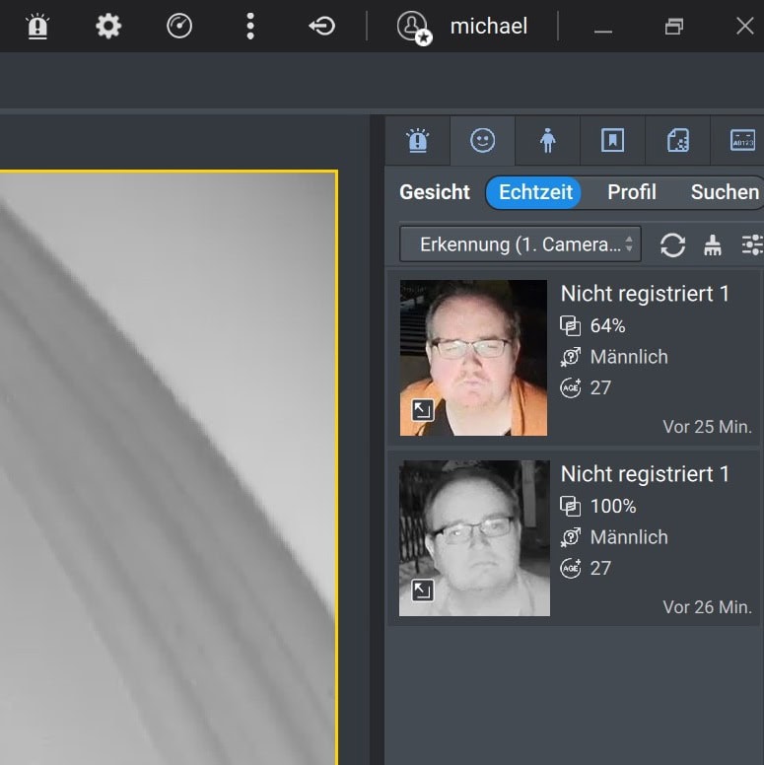Viewport: 764px width, 765px height.
Task: Expand the grayscale snapshot at 100% match
Action: pos(422,591)
